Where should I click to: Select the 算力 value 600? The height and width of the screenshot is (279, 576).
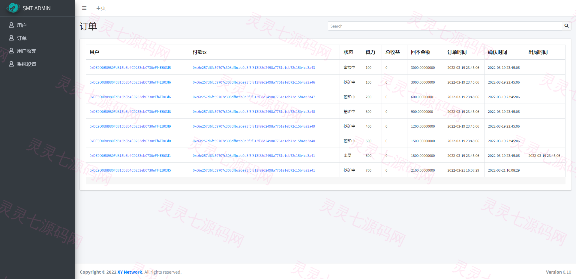click(368, 156)
